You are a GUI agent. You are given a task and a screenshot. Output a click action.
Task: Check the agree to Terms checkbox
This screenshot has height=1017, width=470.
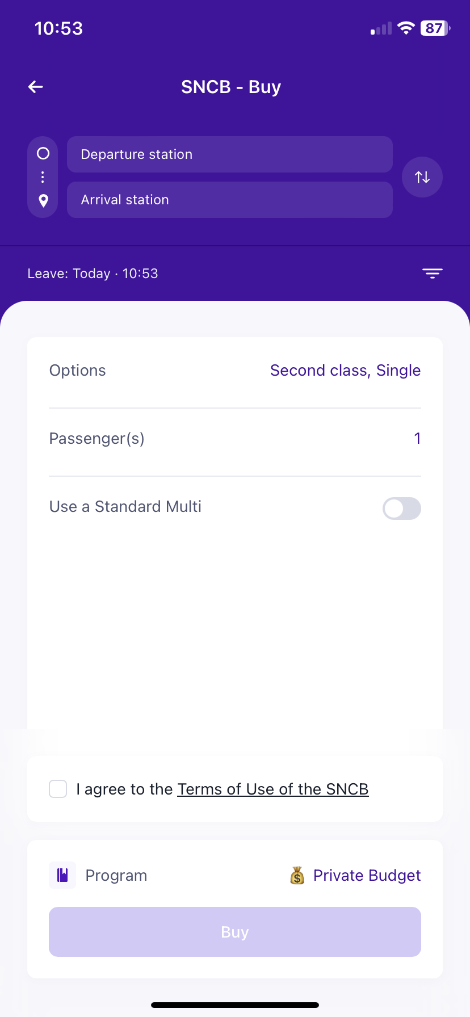coord(58,789)
